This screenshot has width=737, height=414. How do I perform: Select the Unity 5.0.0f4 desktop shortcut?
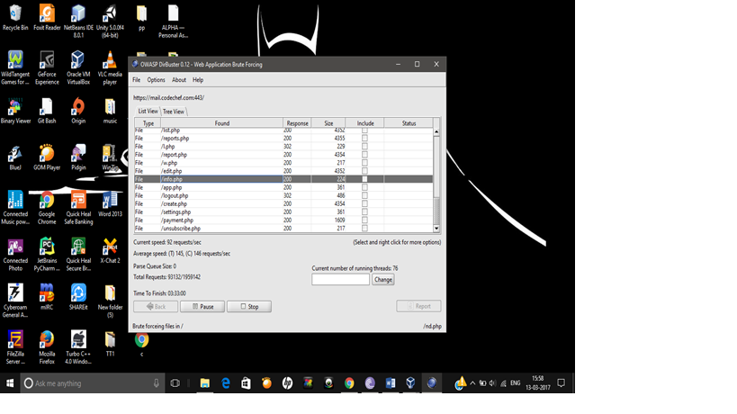click(x=110, y=21)
